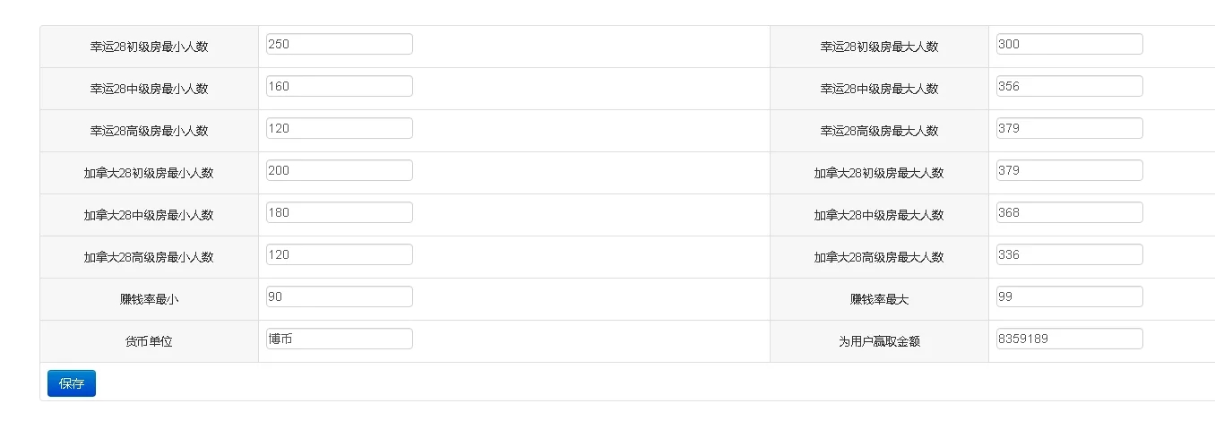Click the 加拿大28高级房最大人数 field showing 336
Image resolution: width=1215 pixels, height=438 pixels.
[1069, 254]
